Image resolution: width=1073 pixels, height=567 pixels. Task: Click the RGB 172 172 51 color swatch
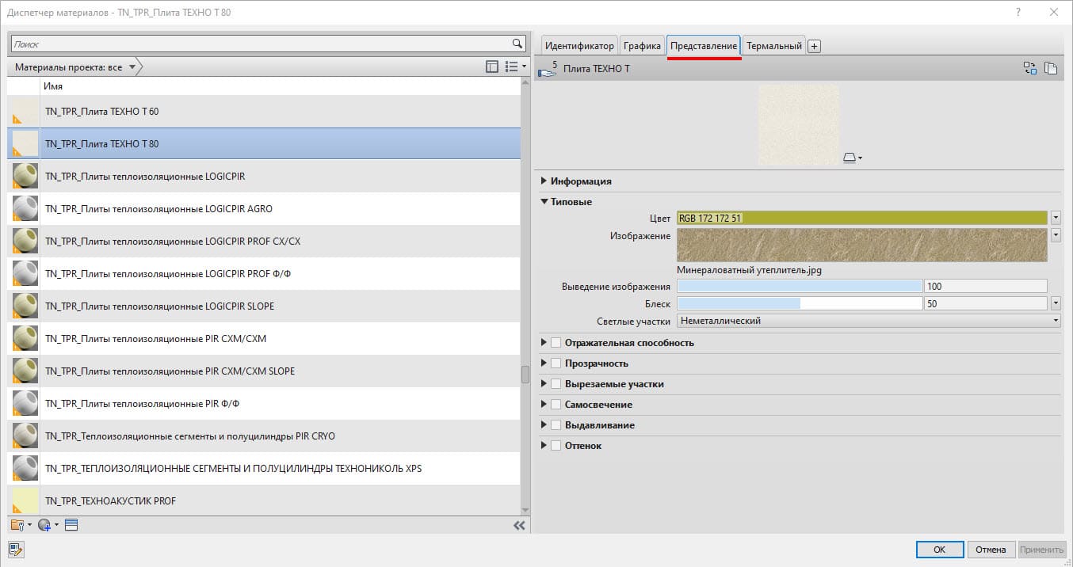tap(862, 218)
